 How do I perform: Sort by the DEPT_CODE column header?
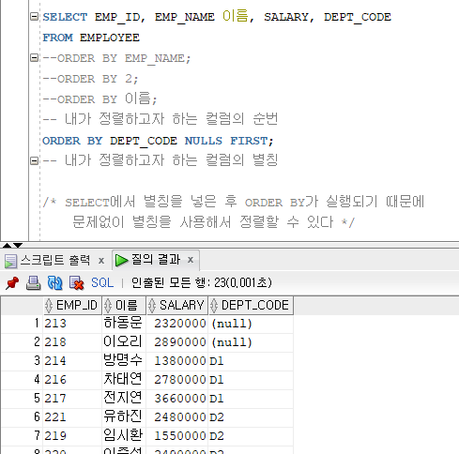point(251,305)
